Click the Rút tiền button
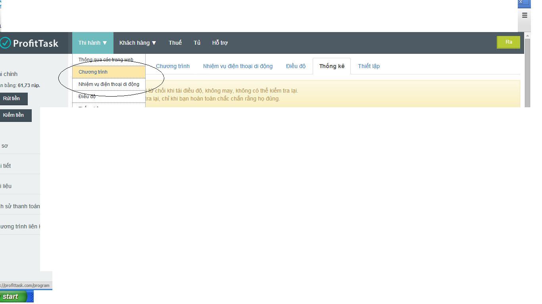Screen dimensions: 542x304 pyautogui.click(x=13, y=99)
